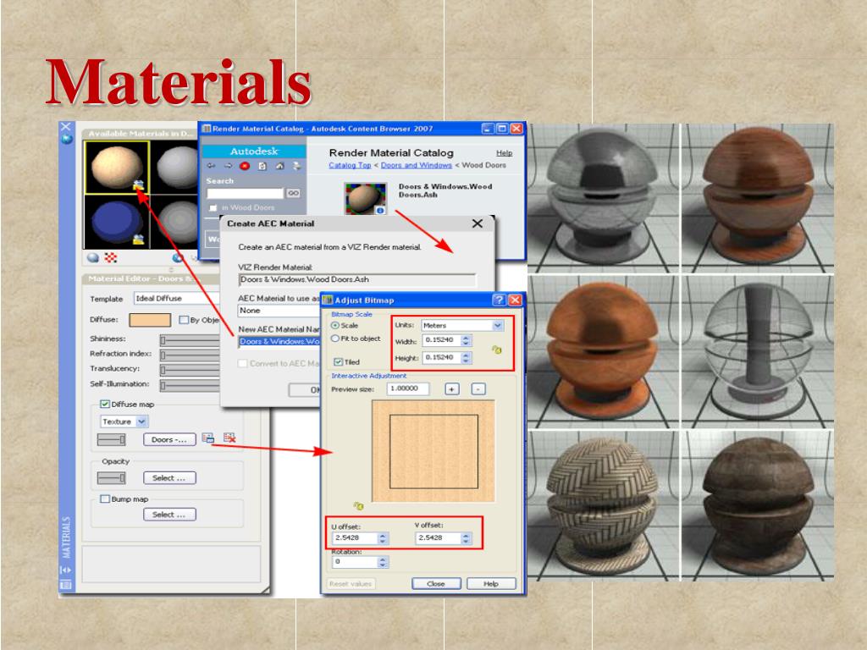Click the U offset spinner arrows
This screenshot has width=867, height=650.
click(x=383, y=537)
